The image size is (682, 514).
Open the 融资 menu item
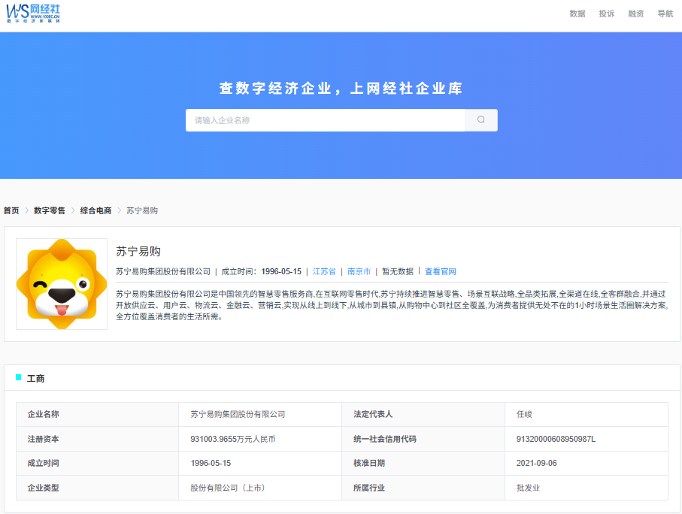635,14
